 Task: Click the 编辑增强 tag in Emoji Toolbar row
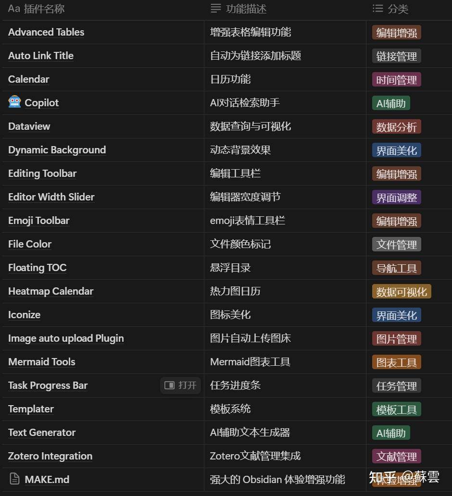click(x=397, y=221)
